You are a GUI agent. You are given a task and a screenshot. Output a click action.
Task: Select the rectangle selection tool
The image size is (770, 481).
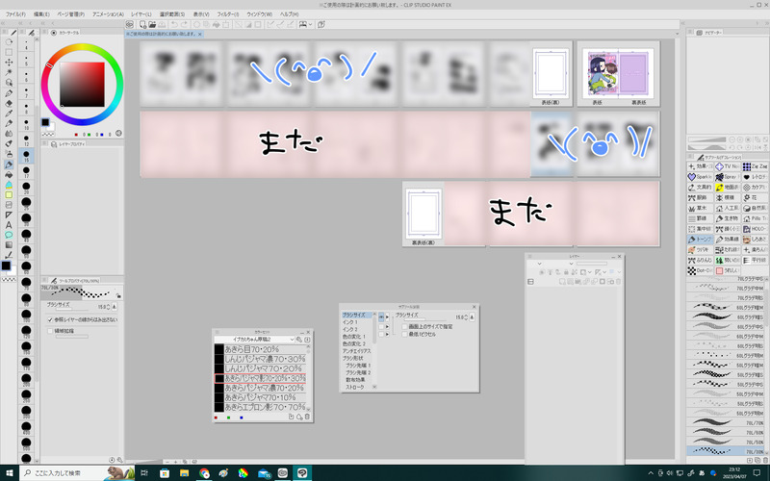click(x=9, y=52)
